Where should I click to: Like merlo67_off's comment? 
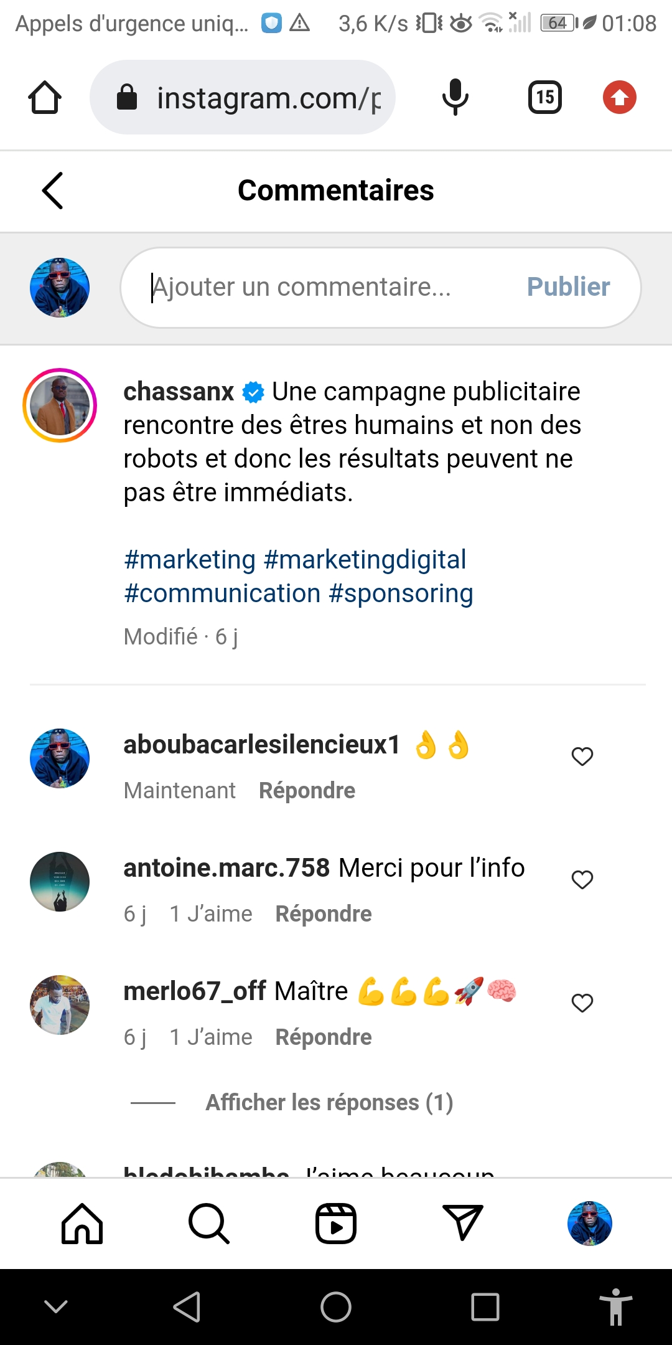click(582, 1003)
